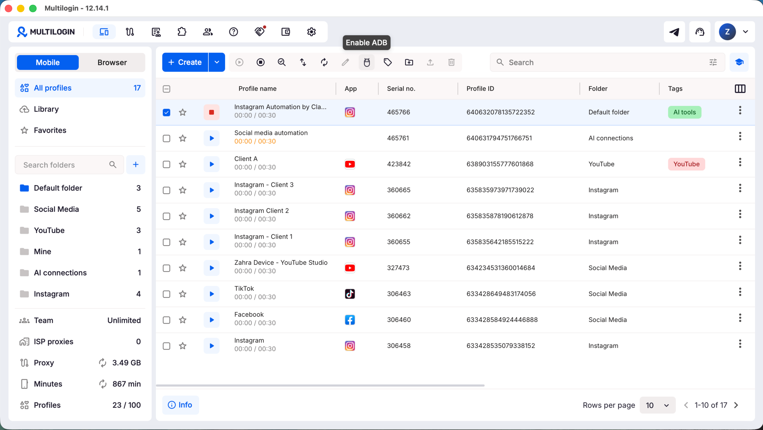This screenshot has width=763, height=430.
Task: Click the Telegram paper plane icon
Action: pyautogui.click(x=674, y=32)
